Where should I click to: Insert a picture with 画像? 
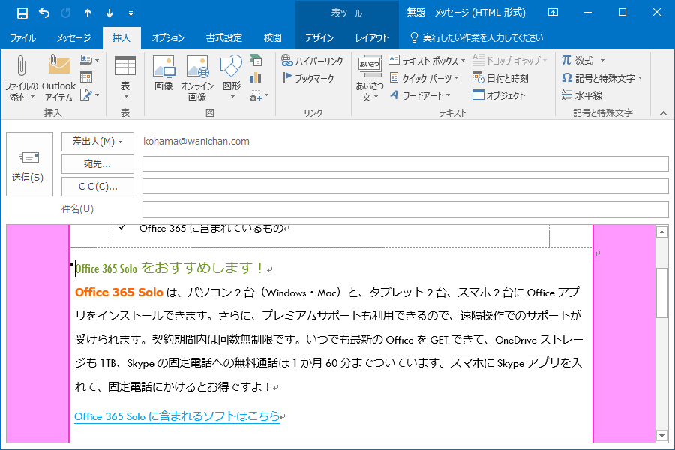click(x=163, y=73)
